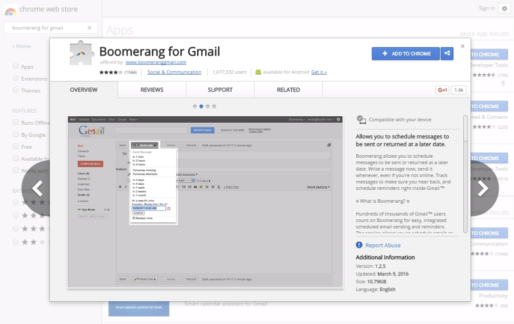The width and height of the screenshot is (514, 324).
Task: Select the second carousel dot
Action: coord(201,106)
